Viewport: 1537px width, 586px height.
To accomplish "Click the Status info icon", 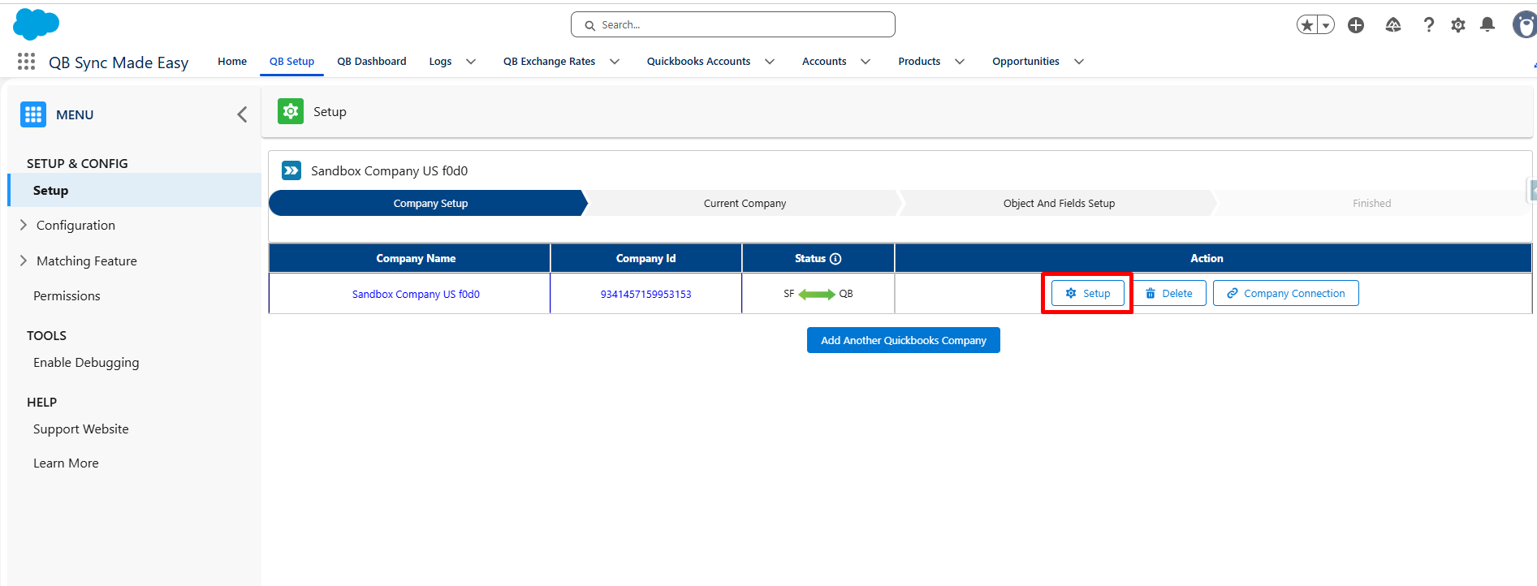I will click(835, 259).
